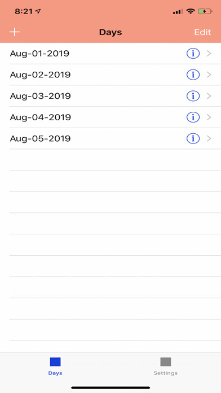Select the Aug-03-2019 row text
This screenshot has height=393, width=221.
tap(40, 96)
